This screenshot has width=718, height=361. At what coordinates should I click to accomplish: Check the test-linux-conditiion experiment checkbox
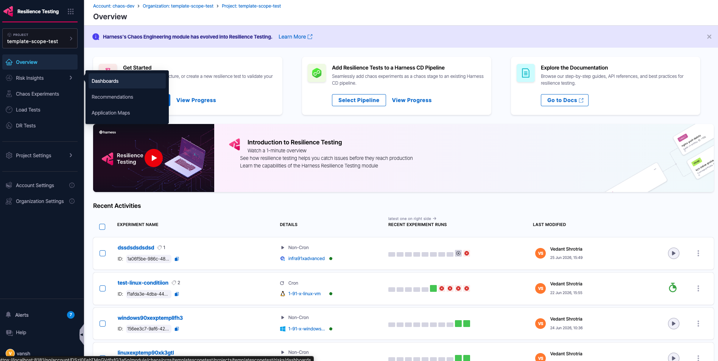point(103,288)
